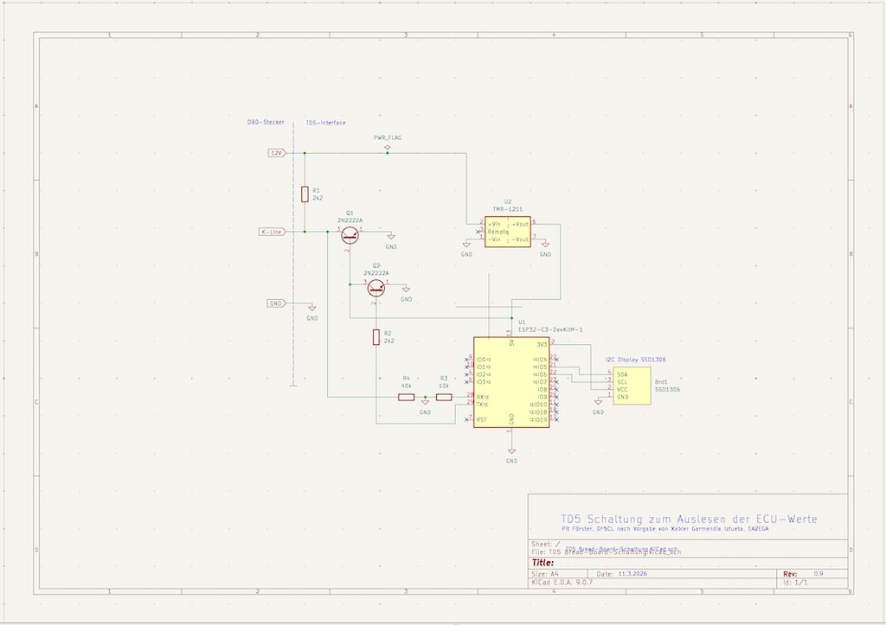
Task: Click the TD5-Interface text annotation
Action: click(326, 123)
